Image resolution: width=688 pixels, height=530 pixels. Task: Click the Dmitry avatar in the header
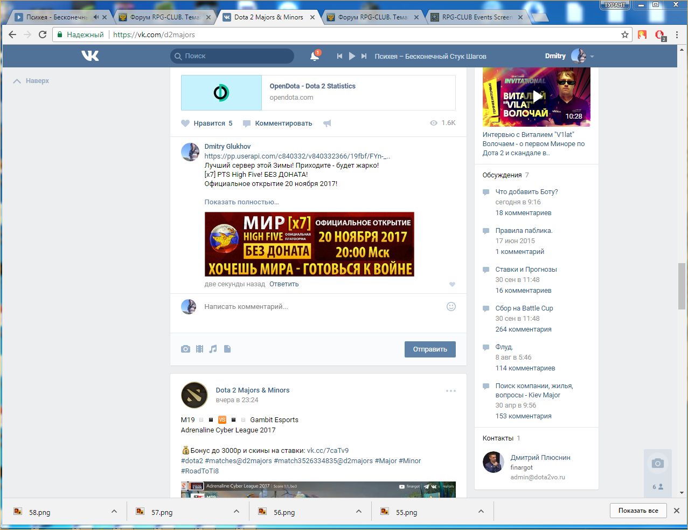coord(579,56)
